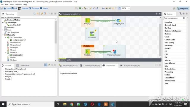Open the Window menu

[x=18, y=5]
